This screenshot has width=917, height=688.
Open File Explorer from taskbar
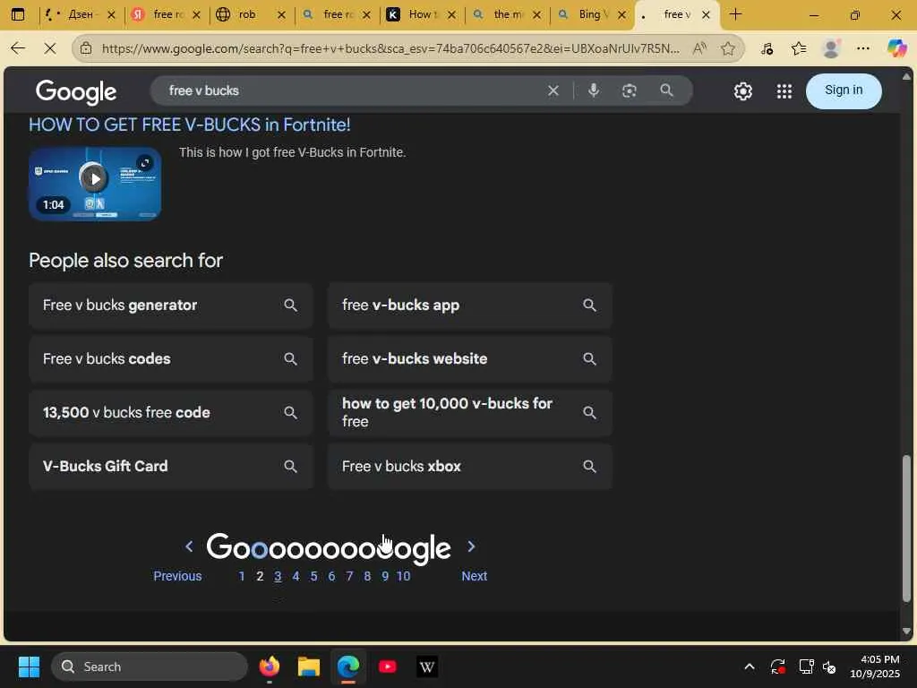pos(309,666)
